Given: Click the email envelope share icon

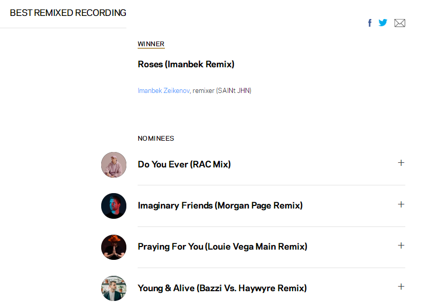Looking at the screenshot, I should pos(400,23).
